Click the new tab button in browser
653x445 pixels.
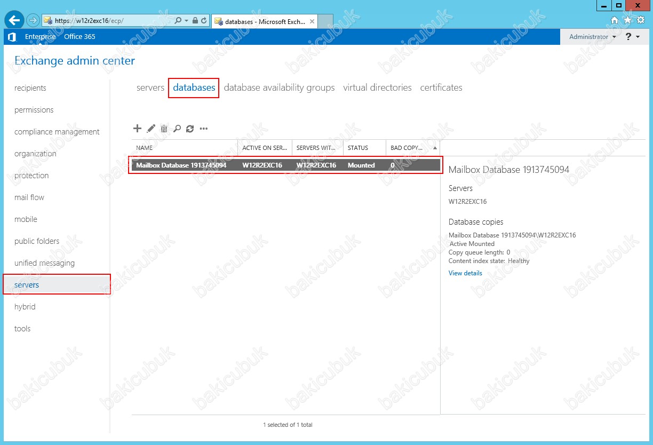[x=326, y=21]
